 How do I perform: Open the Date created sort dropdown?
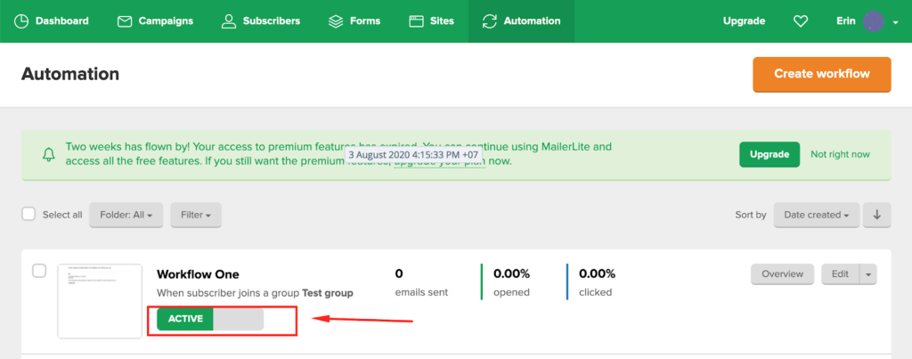click(816, 215)
